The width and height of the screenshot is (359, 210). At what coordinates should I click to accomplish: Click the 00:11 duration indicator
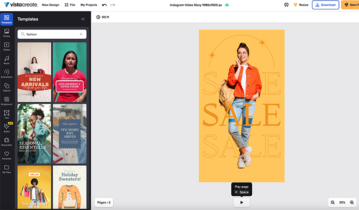(x=103, y=17)
